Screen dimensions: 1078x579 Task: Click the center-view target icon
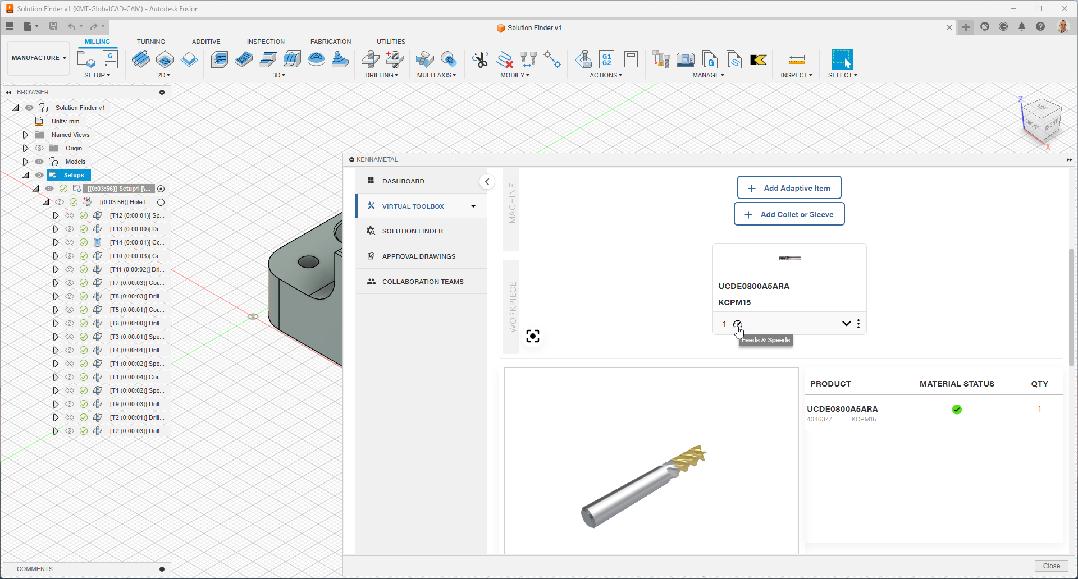[532, 336]
